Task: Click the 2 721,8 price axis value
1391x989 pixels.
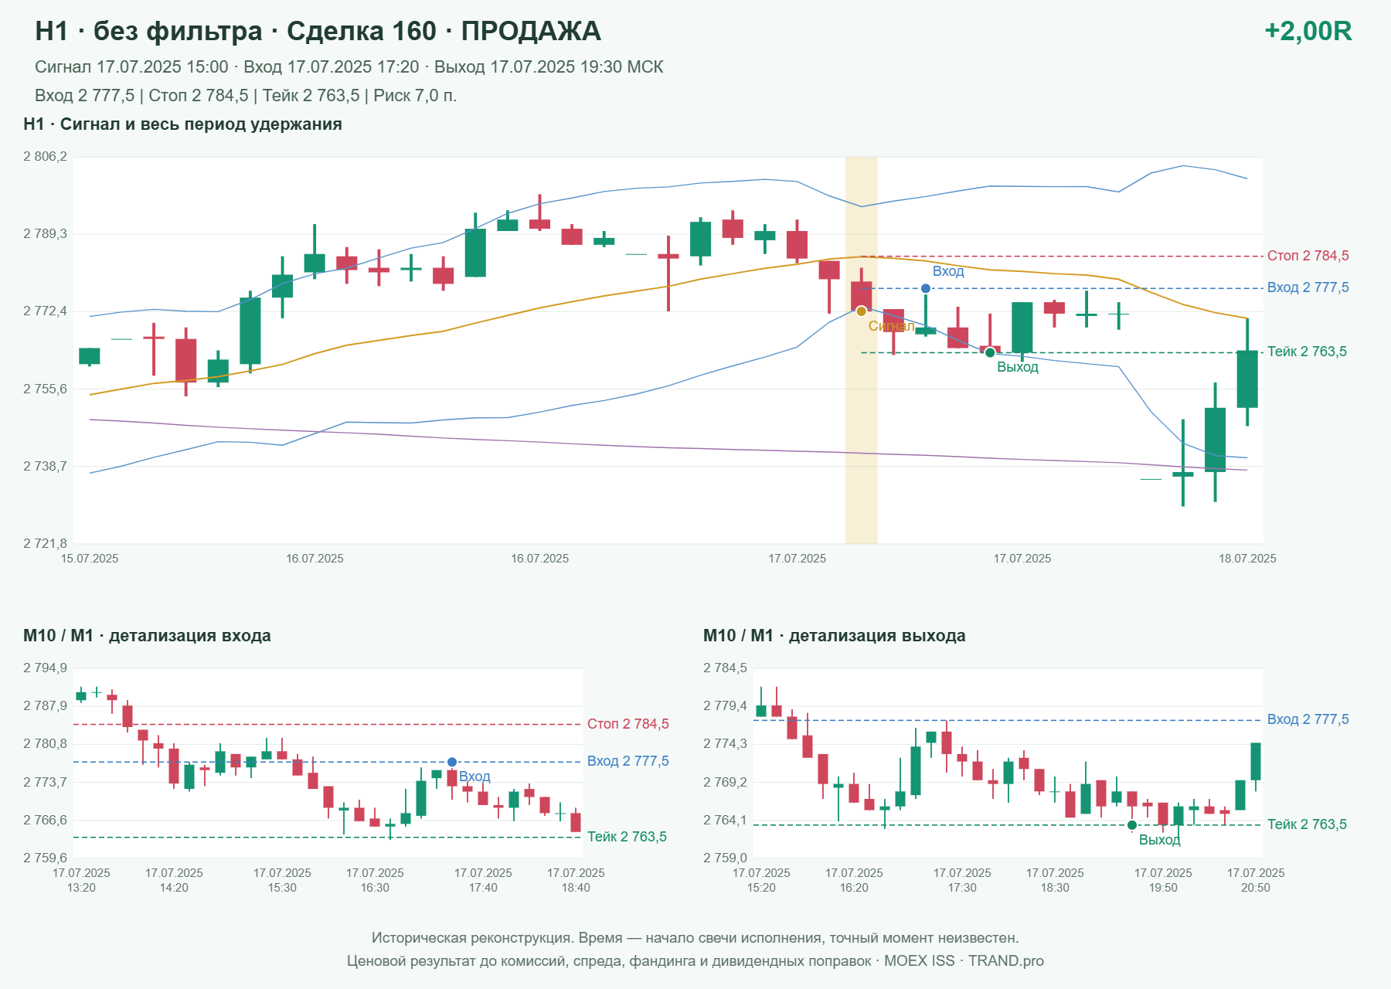Action: click(x=45, y=544)
